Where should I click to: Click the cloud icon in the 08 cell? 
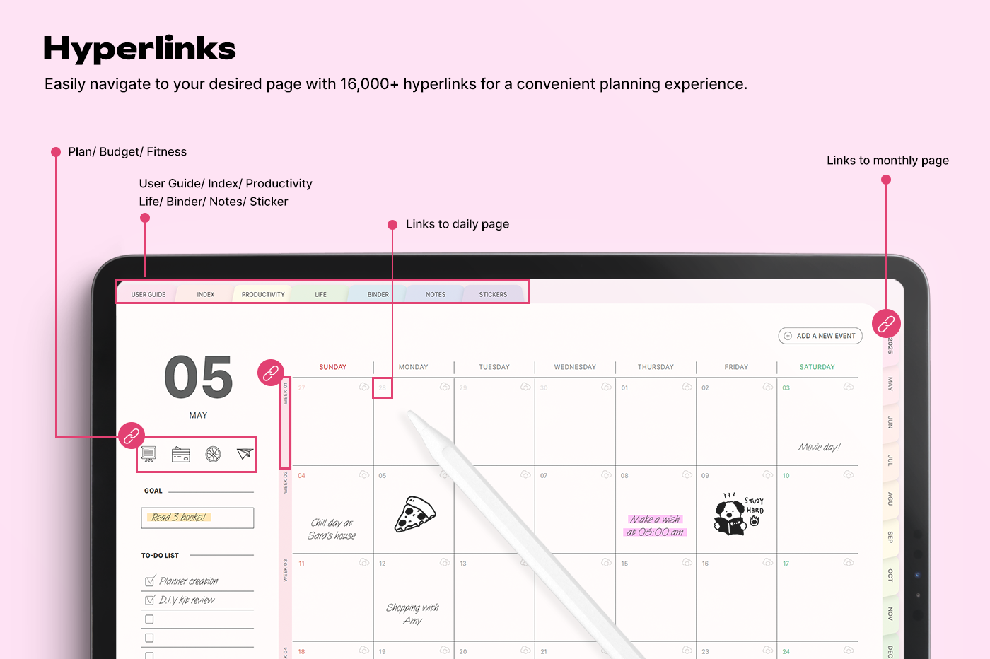(687, 474)
